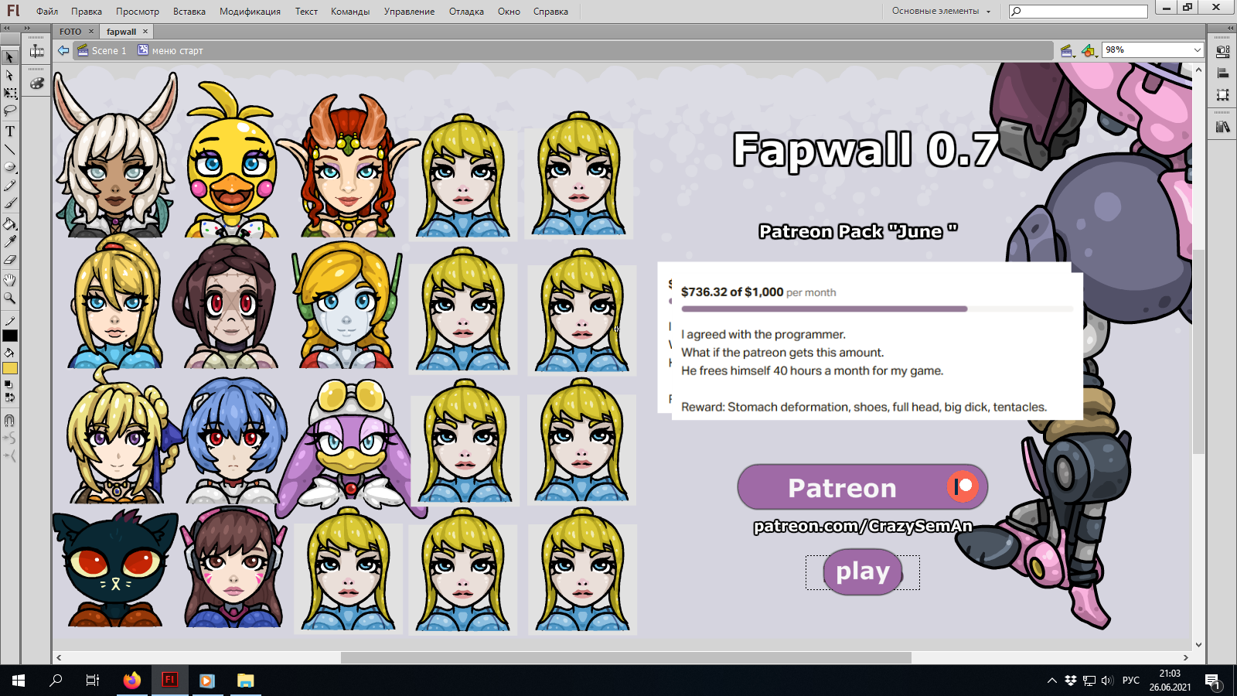Open the Файл menu
The height and width of the screenshot is (696, 1237).
click(47, 12)
